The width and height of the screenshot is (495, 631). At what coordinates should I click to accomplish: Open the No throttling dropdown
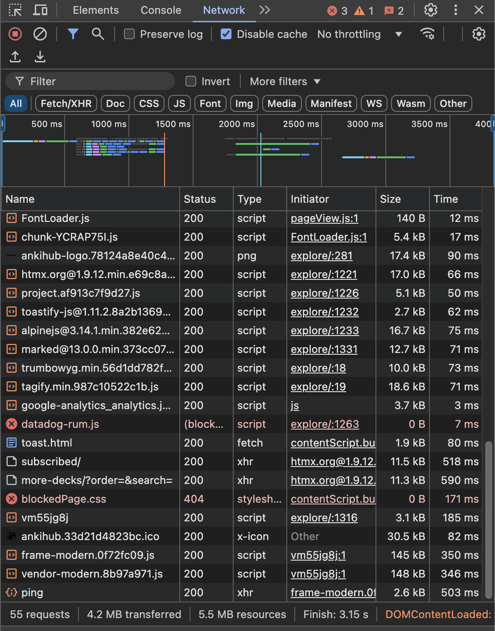359,34
